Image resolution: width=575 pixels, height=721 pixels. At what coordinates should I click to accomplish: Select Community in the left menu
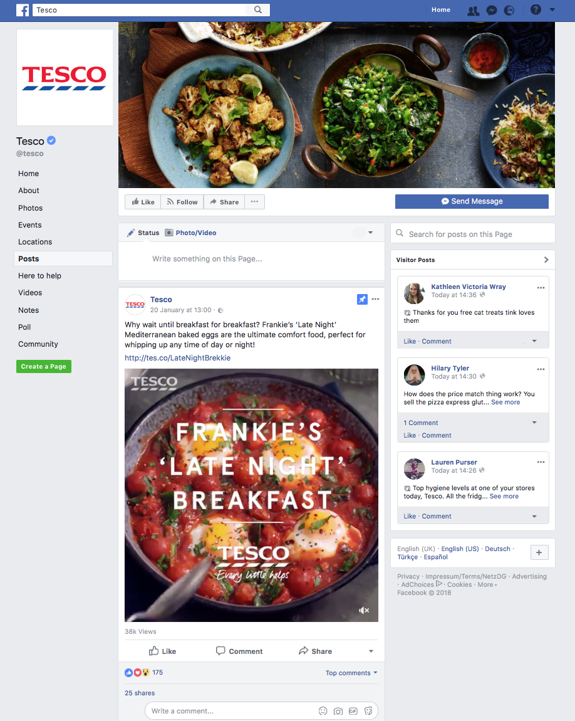pyautogui.click(x=38, y=344)
